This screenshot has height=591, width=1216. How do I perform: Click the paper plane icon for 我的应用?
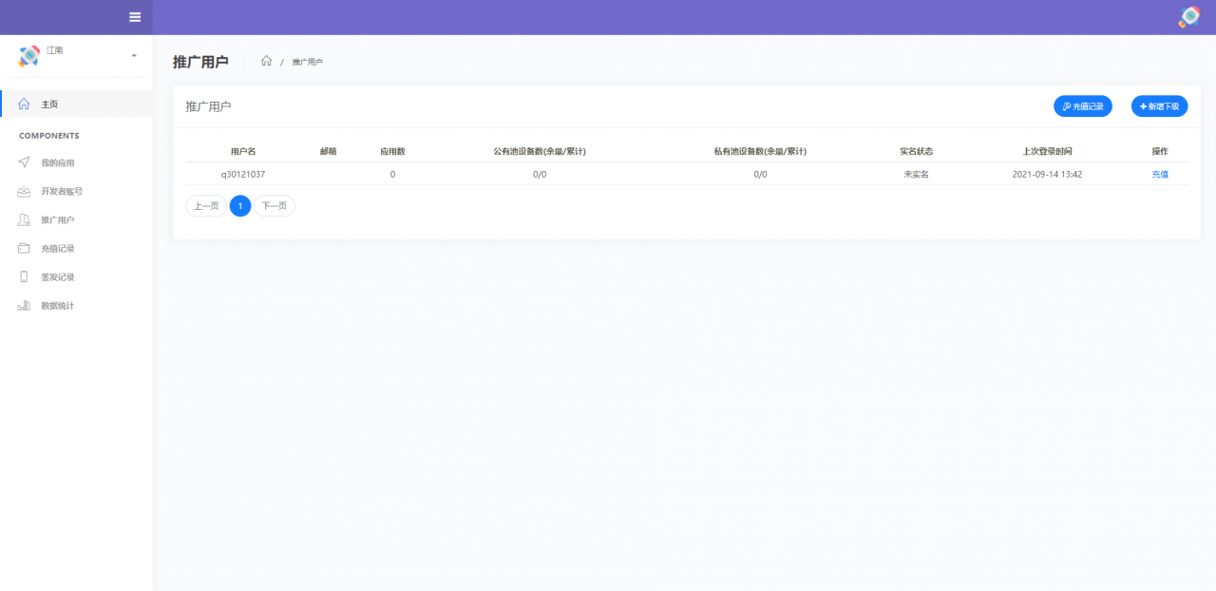(x=24, y=162)
